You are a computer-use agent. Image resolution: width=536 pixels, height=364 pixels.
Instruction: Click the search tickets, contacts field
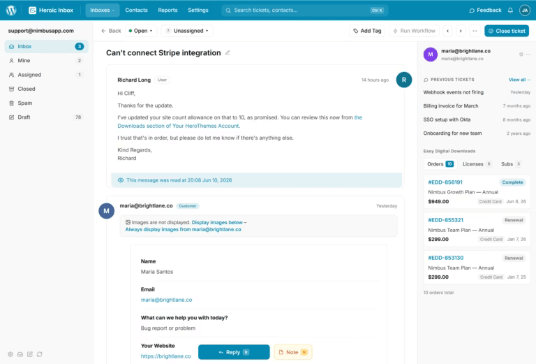pyautogui.click(x=304, y=10)
